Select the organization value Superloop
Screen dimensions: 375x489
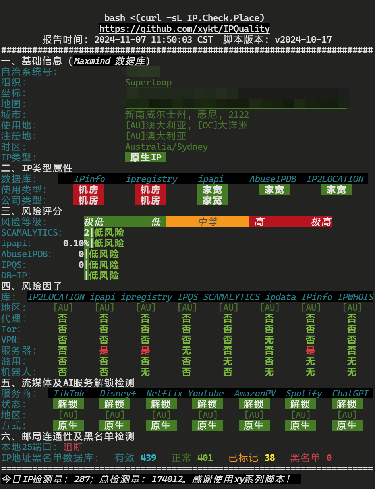pos(149,82)
